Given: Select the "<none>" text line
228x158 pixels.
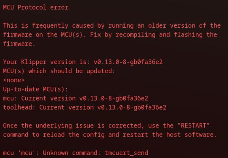Looking at the screenshot, I should (14, 80).
